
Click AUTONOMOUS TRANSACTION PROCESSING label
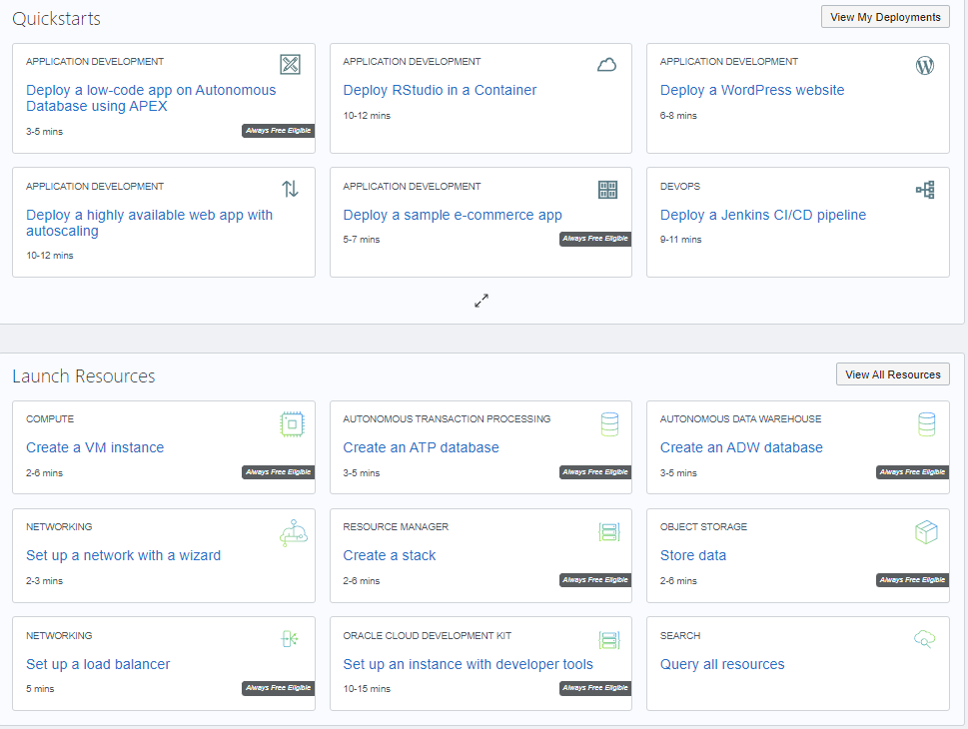(x=447, y=419)
